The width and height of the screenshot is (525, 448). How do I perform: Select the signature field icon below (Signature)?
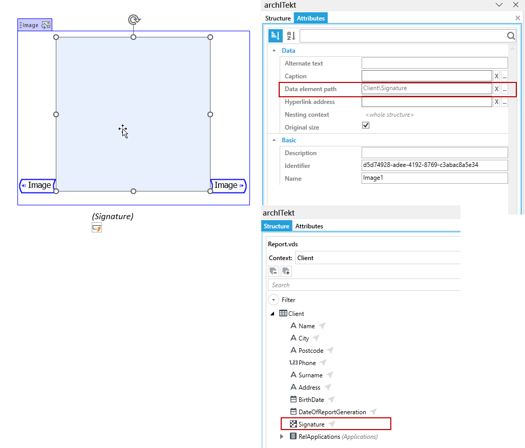click(x=97, y=228)
